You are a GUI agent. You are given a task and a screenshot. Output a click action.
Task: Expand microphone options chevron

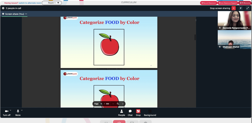pos(22,110)
